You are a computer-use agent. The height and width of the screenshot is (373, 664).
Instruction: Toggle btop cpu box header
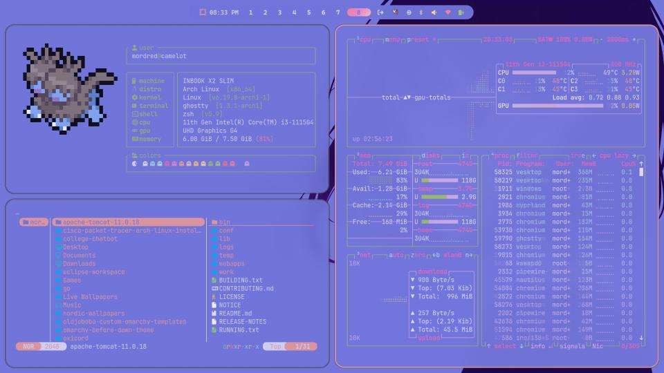[365, 39]
